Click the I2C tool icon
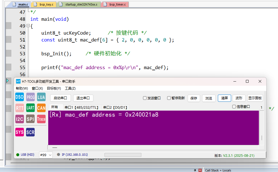The image size is (278, 172). pyautogui.click(x=19, y=119)
